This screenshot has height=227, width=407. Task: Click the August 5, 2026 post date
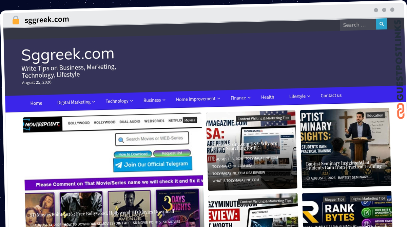pyautogui.click(x=323, y=178)
